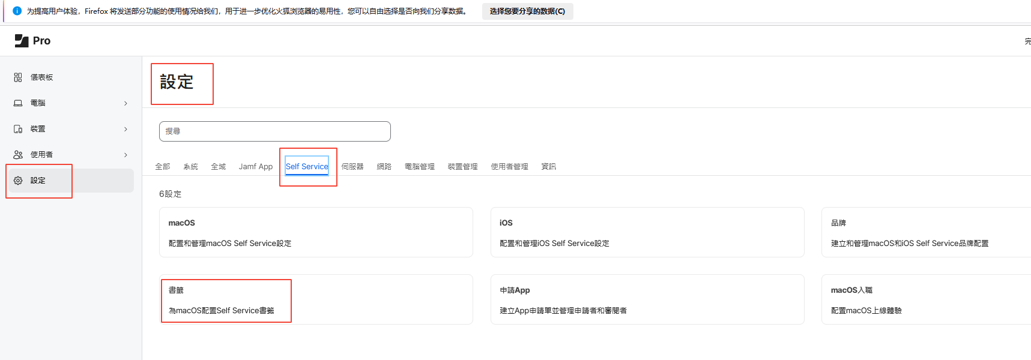Screen dimensions: 1031x360
Task: Open 裝置 in the sidebar
Action: pos(71,129)
